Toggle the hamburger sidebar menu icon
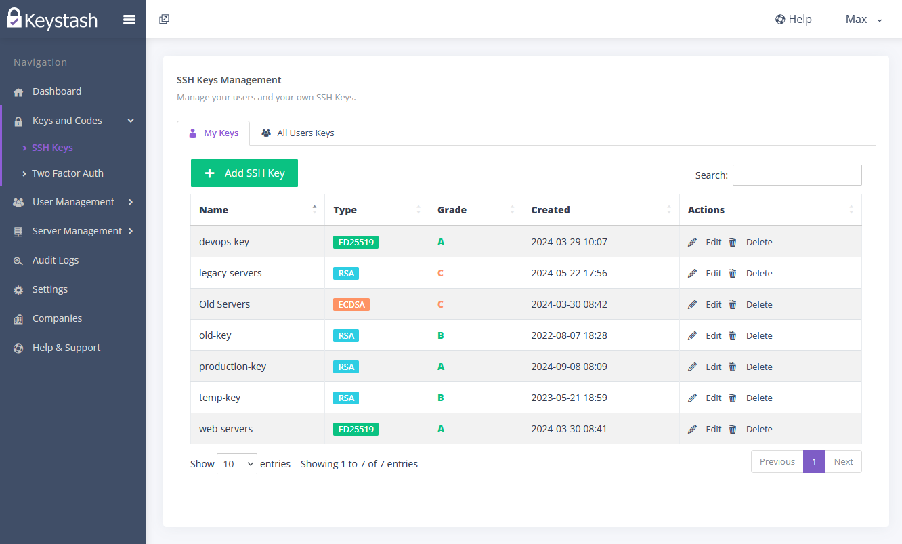Viewport: 902px width, 544px height. 129,20
